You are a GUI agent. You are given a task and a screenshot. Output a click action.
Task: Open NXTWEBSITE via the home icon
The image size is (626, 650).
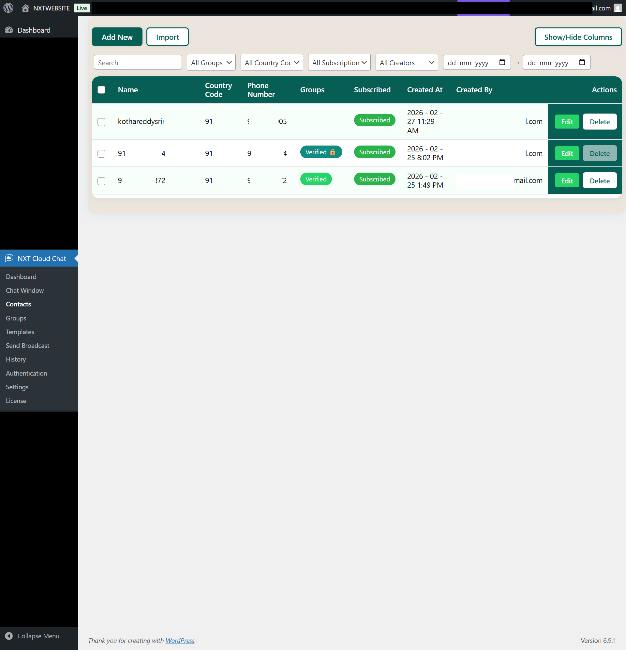(x=25, y=8)
